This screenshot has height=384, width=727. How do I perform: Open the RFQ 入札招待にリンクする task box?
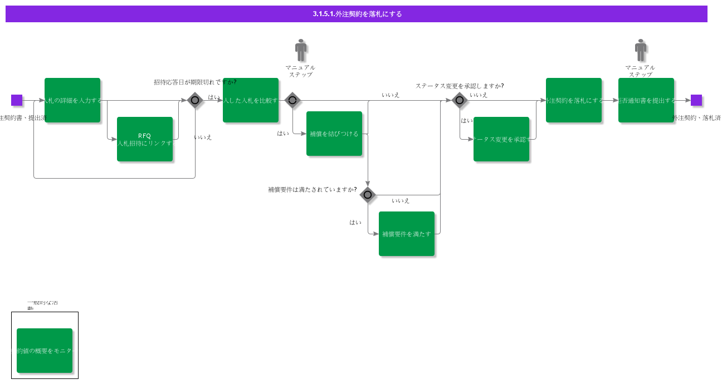pos(145,139)
